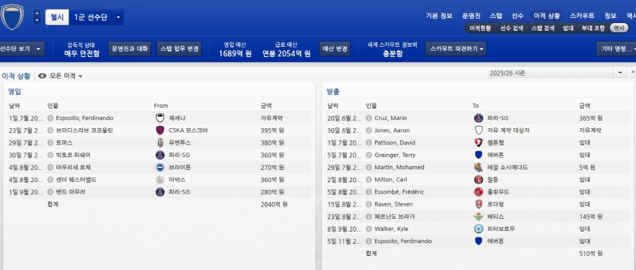Click the 브라이튼 club badge
The image size is (636, 270).
point(160,167)
